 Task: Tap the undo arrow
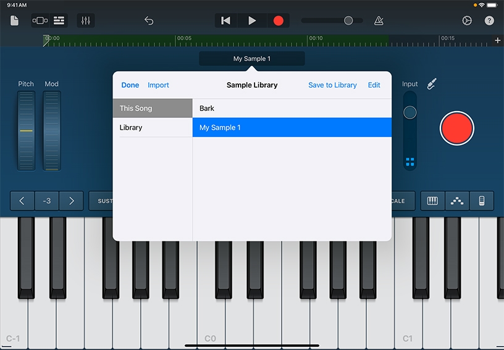(x=149, y=20)
